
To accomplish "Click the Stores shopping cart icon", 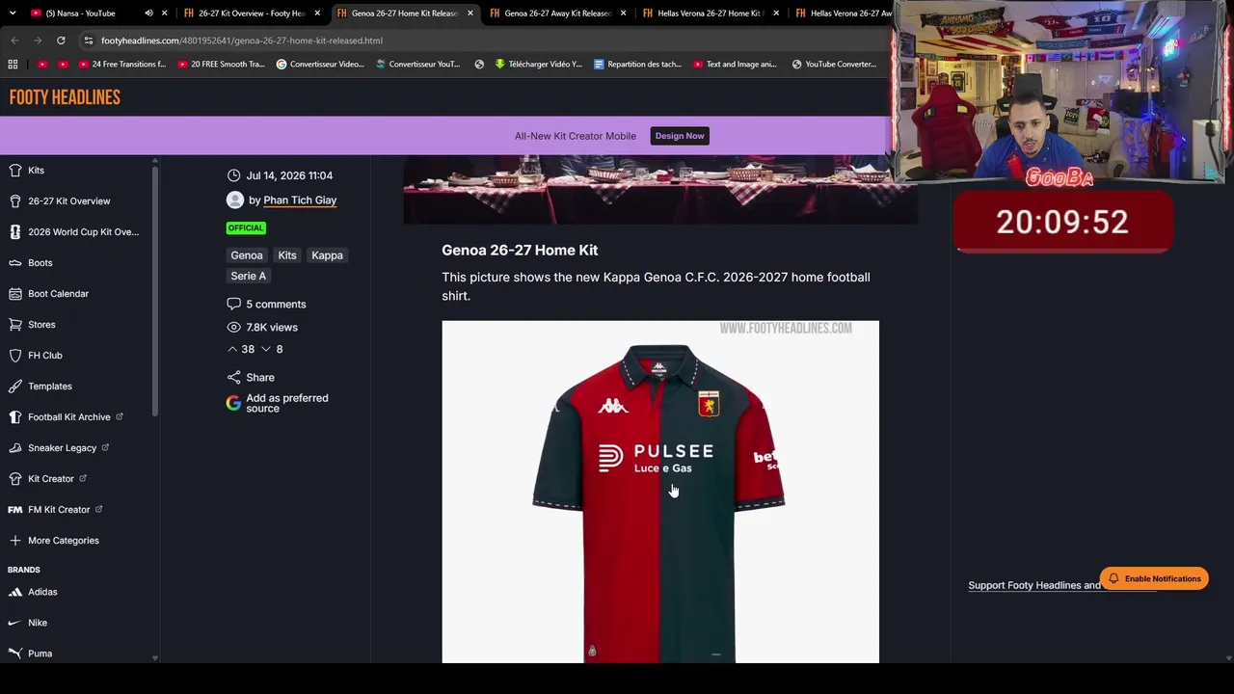I will tap(14, 325).
